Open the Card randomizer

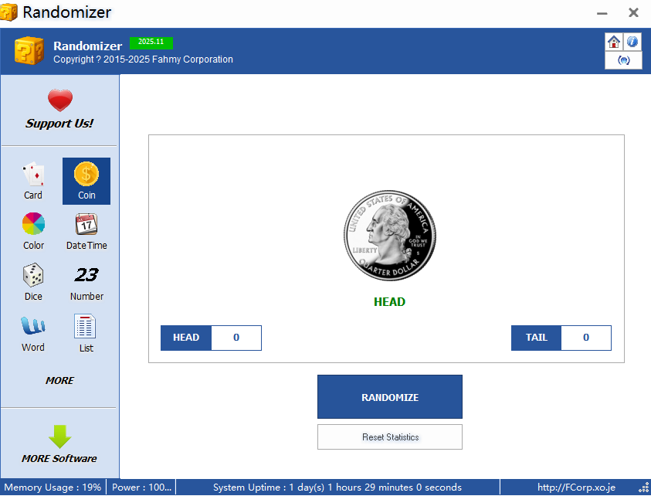click(32, 181)
